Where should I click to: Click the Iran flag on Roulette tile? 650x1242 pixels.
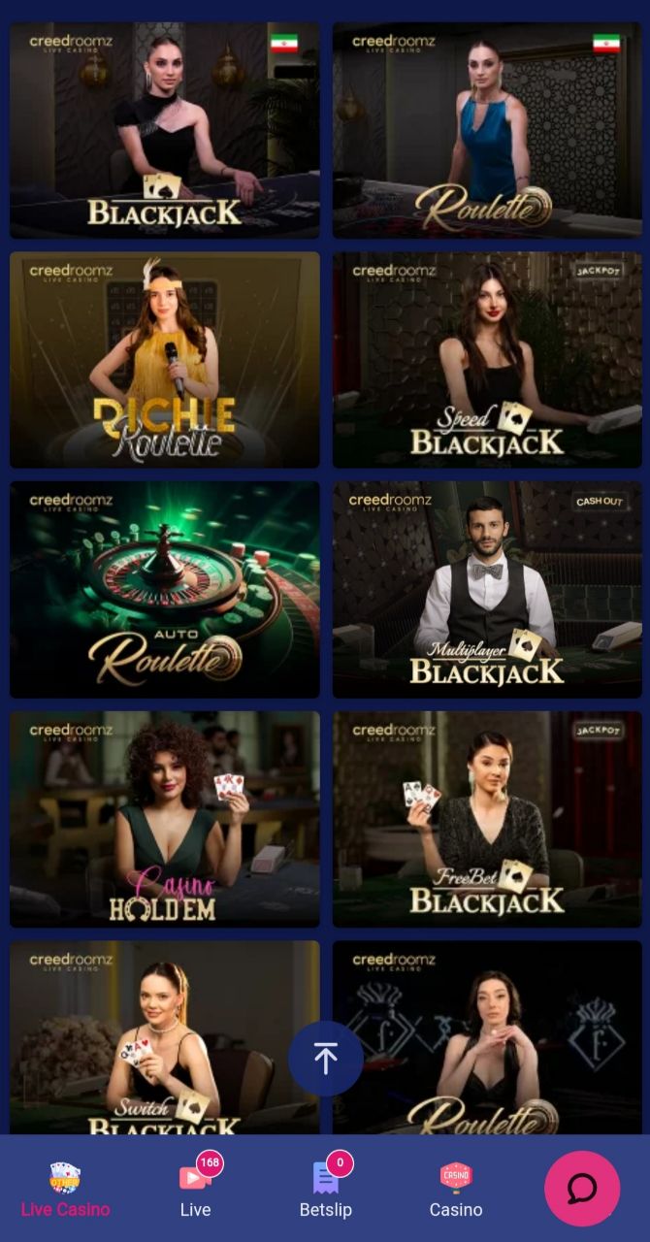(606, 44)
